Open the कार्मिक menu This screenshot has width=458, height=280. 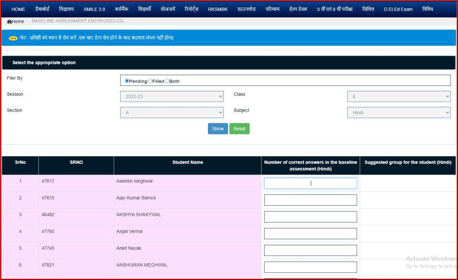pos(121,9)
